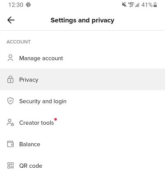Select Security and login text
Screen dimensions: 165x178
point(43,102)
